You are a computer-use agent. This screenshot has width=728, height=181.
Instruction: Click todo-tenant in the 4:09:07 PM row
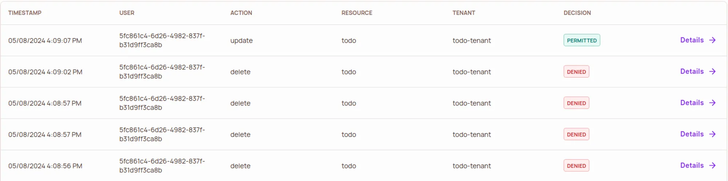click(x=471, y=41)
